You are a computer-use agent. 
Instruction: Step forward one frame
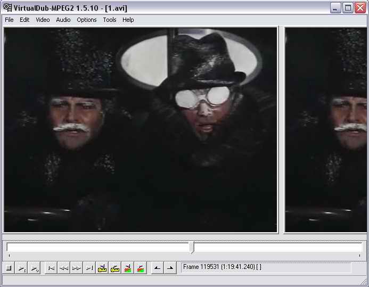pyautogui.click(x=76, y=268)
